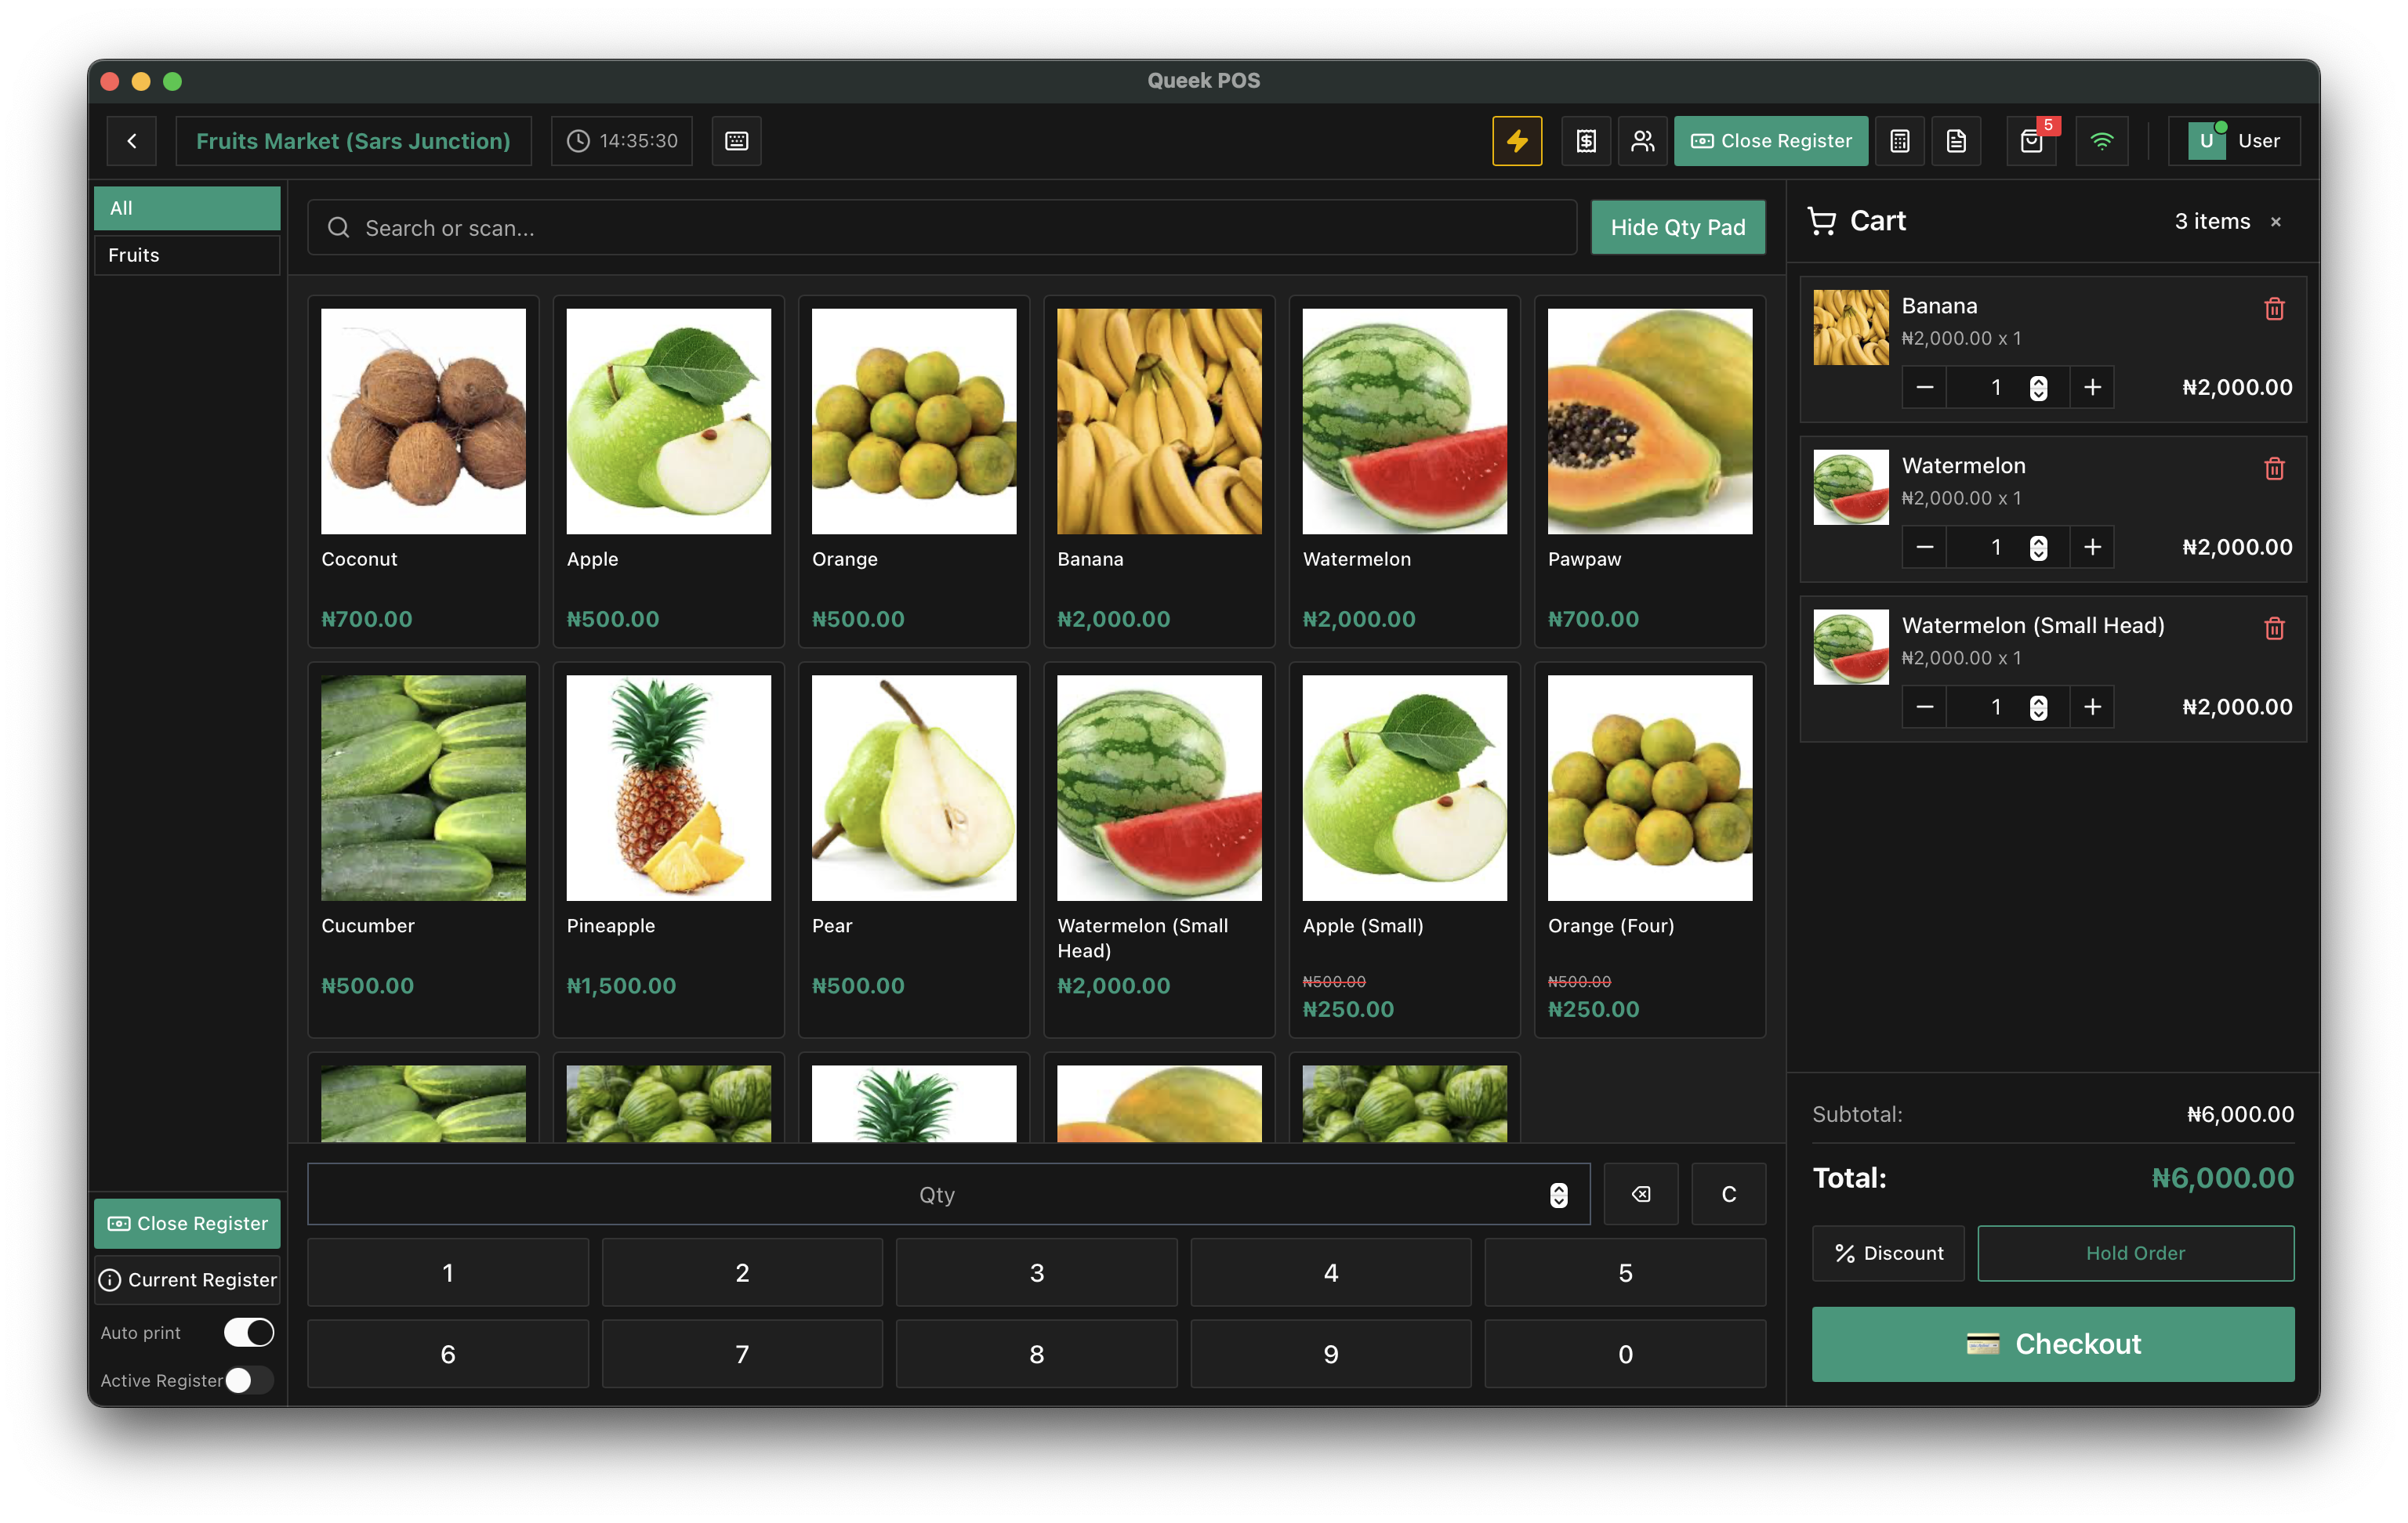2408x1523 pixels.
Task: Add Apple priced ₦500.00 to cart
Action: [668, 471]
